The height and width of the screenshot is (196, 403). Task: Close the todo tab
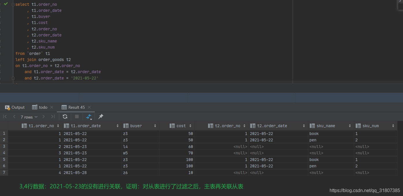52,107
